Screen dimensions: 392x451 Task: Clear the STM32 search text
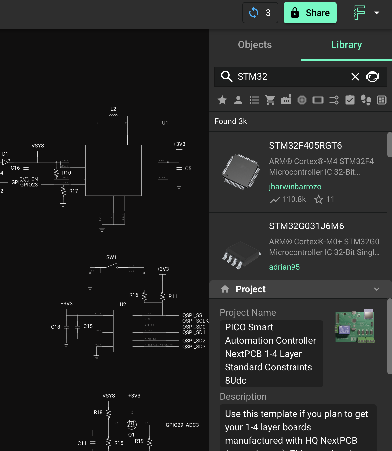point(355,77)
